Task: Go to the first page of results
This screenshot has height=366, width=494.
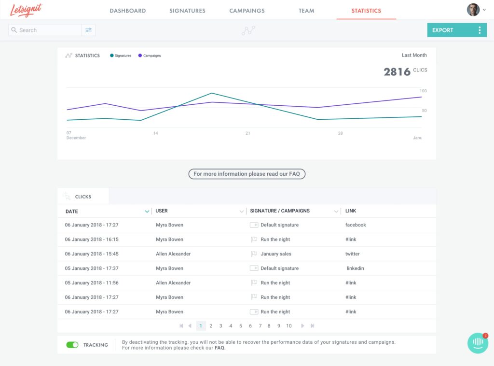Action: 181,326
